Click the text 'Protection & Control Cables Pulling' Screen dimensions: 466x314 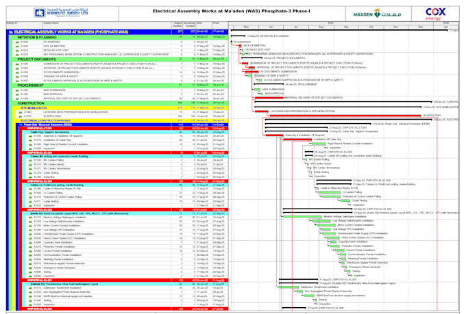pyautogui.click(x=63, y=197)
